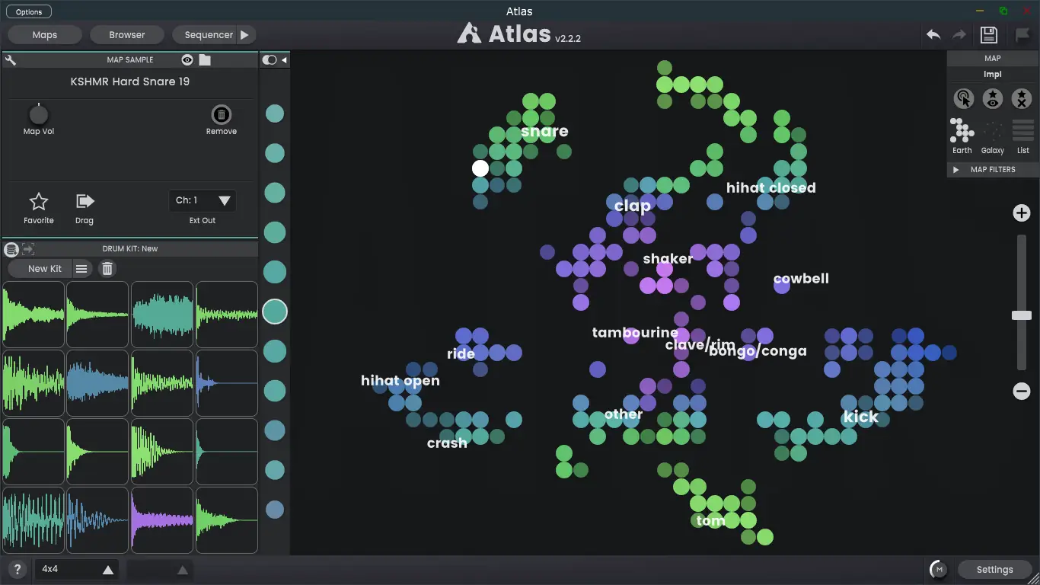Image resolution: width=1040 pixels, height=585 pixels.
Task: Switch to the Browser tab
Action: pos(126,34)
